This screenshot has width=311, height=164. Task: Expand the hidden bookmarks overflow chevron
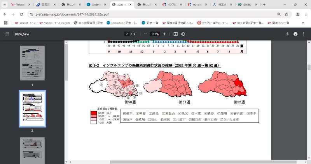302,23
